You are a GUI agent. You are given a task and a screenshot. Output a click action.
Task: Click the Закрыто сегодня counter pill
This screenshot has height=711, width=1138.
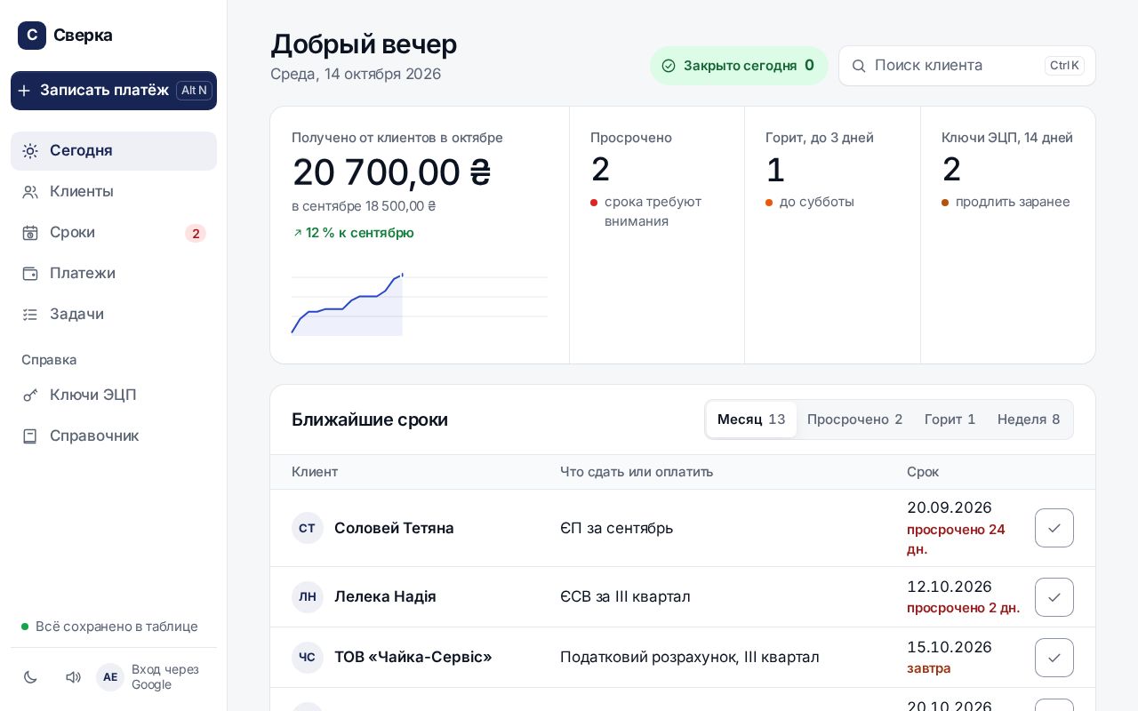tap(739, 66)
